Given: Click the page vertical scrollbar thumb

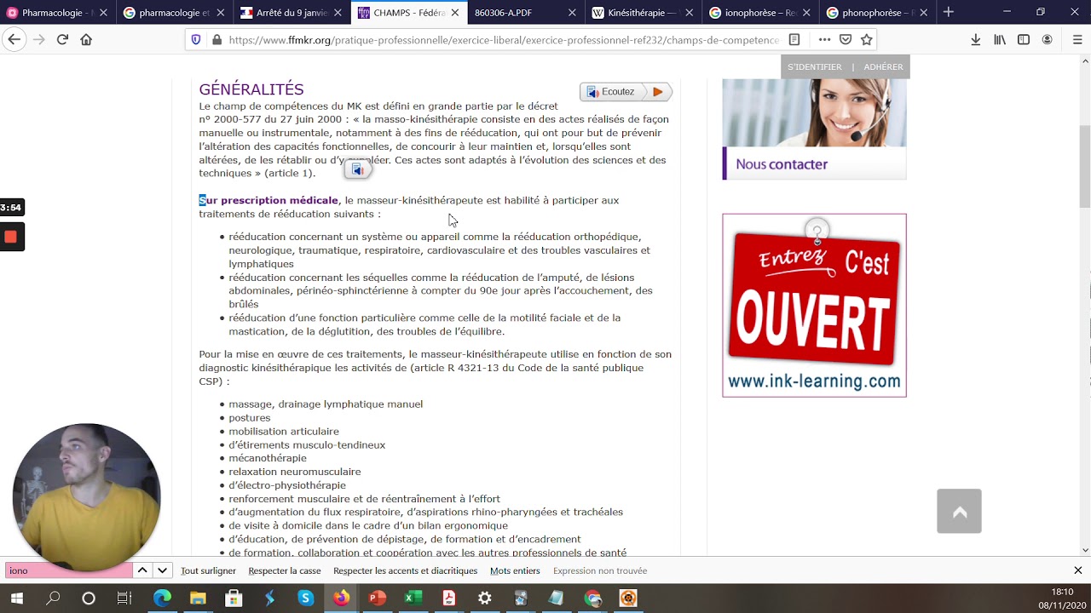Looking at the screenshot, I should [1084, 166].
